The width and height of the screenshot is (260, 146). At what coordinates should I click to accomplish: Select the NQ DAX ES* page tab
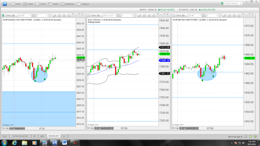tap(54, 136)
